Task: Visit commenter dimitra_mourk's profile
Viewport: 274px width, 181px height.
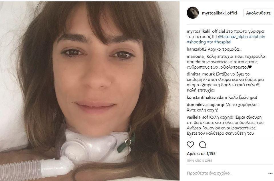Action: point(201,74)
